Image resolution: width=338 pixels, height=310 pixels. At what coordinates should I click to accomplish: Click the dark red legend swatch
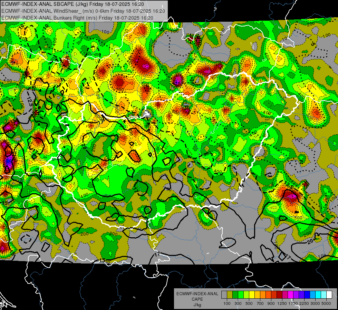(x=279, y=295)
